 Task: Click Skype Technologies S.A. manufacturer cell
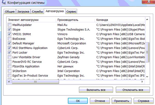coord(74,30)
